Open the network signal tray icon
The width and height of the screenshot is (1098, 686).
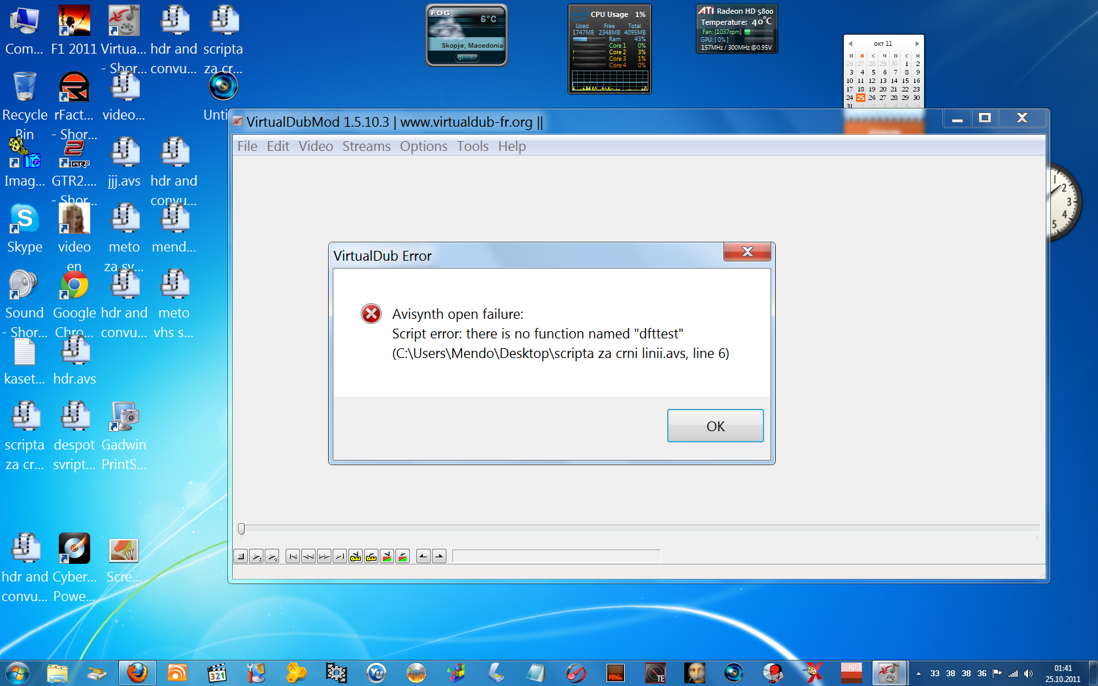(1013, 674)
